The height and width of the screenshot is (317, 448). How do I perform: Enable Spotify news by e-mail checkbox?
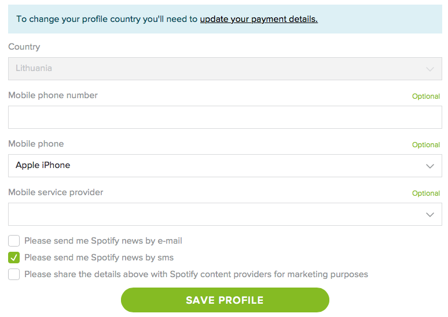[x=14, y=241]
